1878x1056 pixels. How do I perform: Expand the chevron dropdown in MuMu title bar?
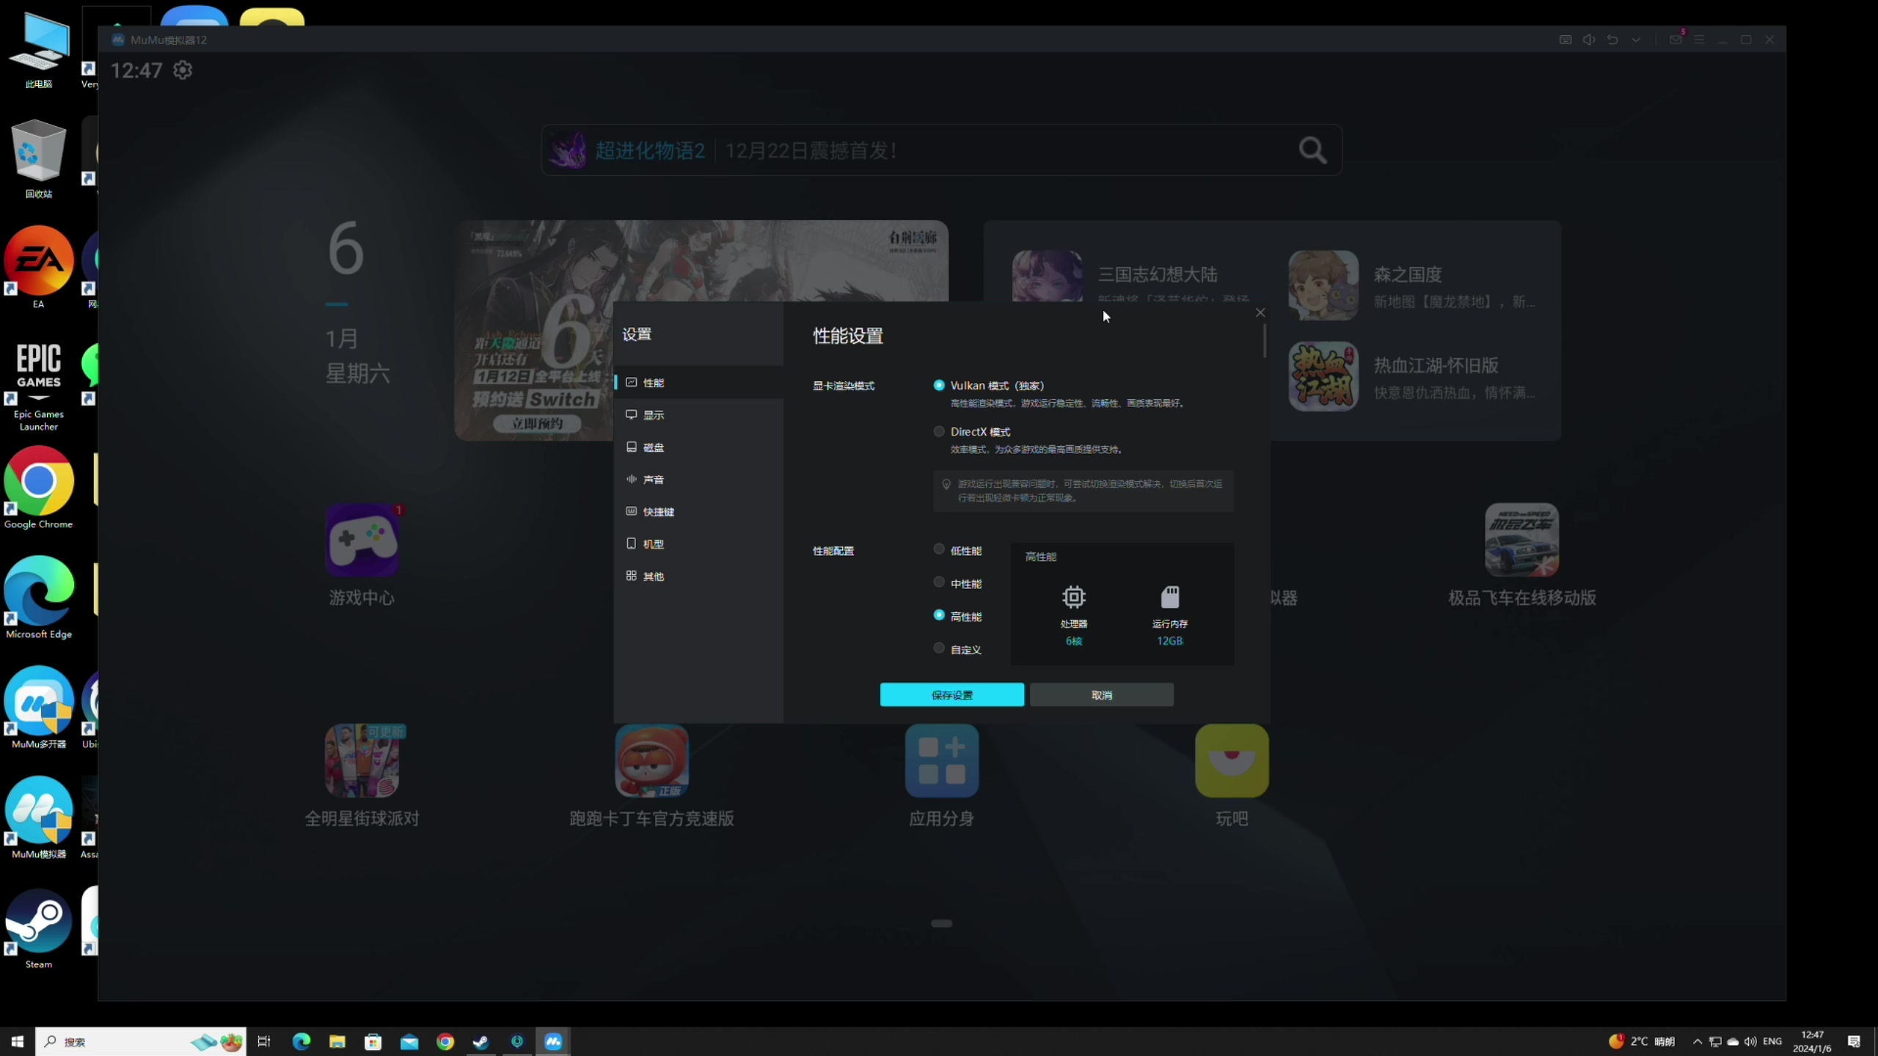pos(1636,40)
